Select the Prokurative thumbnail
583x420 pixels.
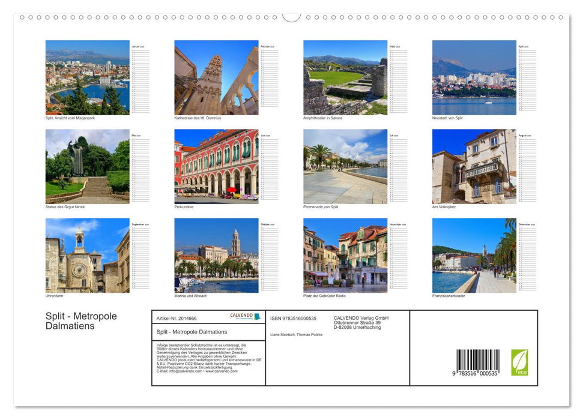[x=216, y=167]
